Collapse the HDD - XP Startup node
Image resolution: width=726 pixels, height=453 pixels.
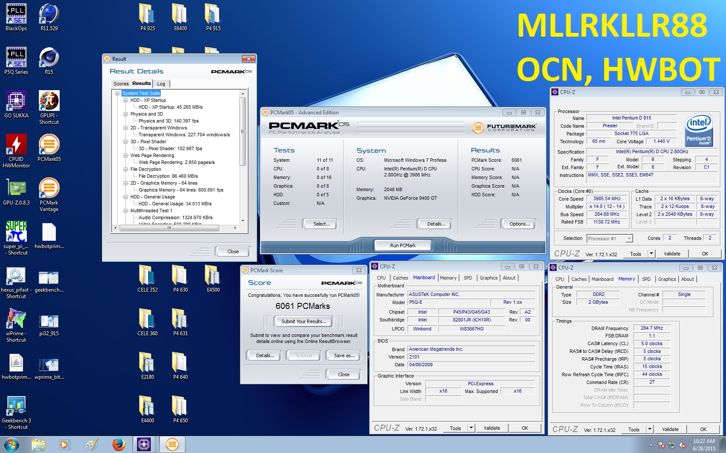tap(126, 100)
